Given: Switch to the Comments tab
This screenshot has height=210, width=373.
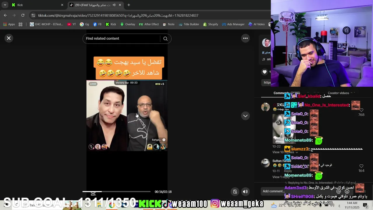Looking at the screenshot, I should point(287,93).
